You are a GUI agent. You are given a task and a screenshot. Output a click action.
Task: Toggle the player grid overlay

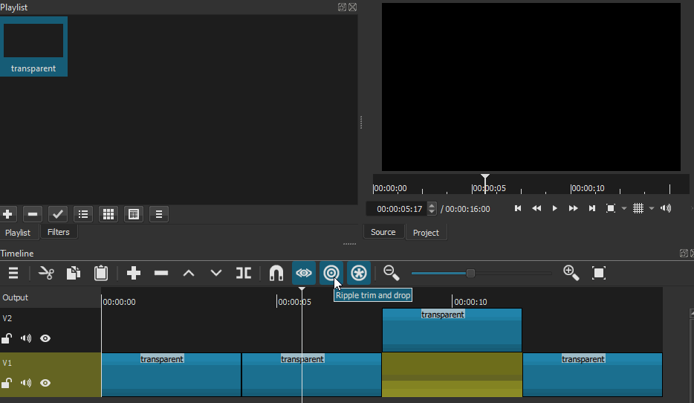click(x=638, y=208)
